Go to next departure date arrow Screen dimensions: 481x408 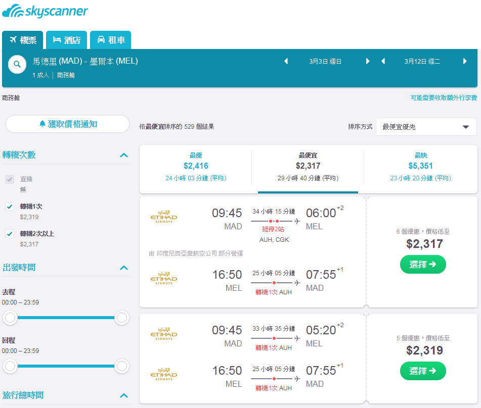click(368, 61)
